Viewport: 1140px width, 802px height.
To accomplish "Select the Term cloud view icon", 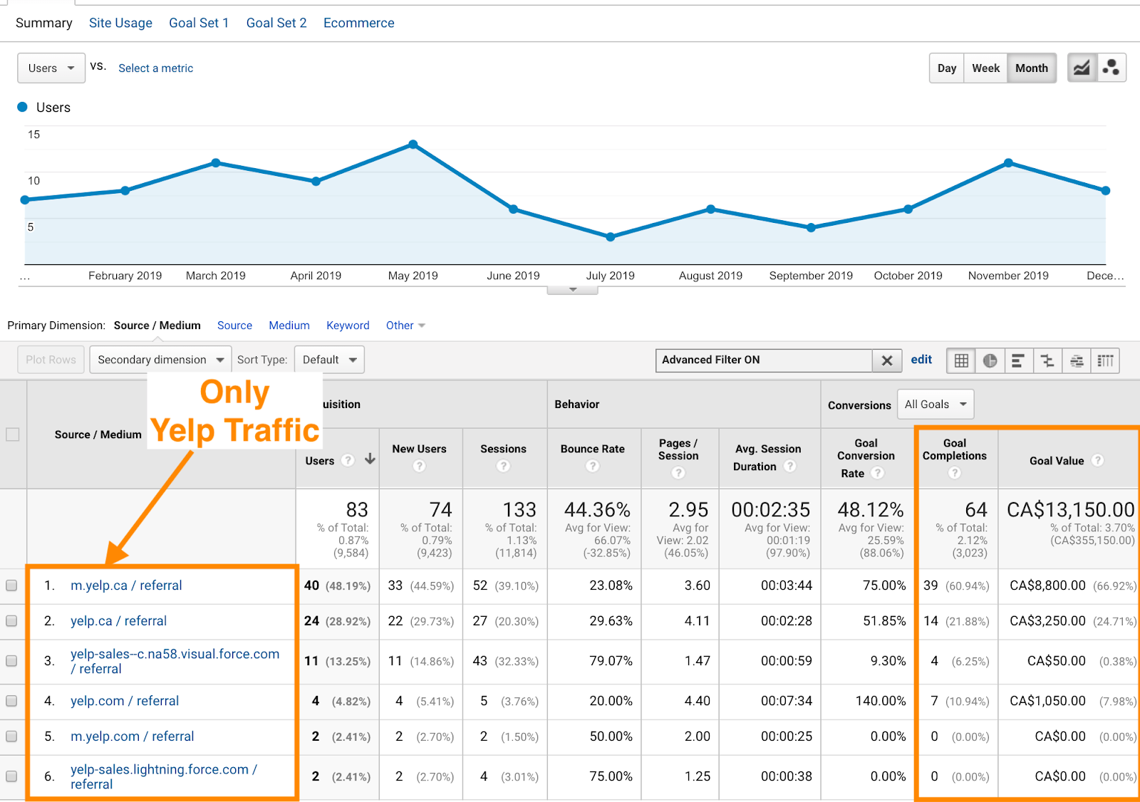I will click(1077, 360).
